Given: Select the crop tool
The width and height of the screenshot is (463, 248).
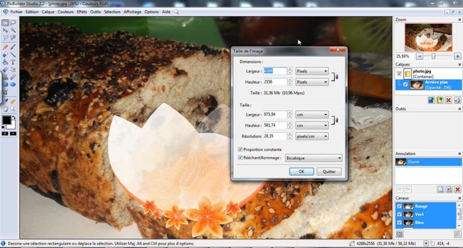Looking at the screenshot, I should [5, 93].
